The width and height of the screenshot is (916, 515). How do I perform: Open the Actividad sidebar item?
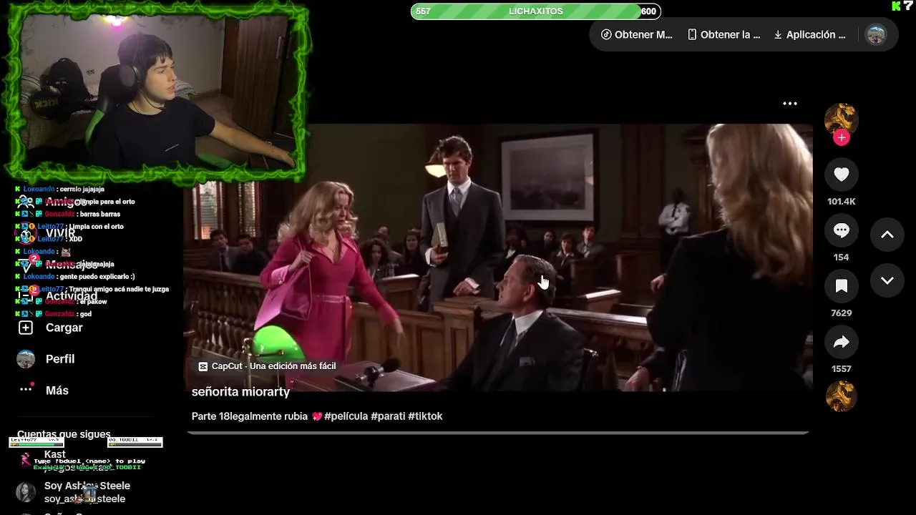tap(72, 296)
